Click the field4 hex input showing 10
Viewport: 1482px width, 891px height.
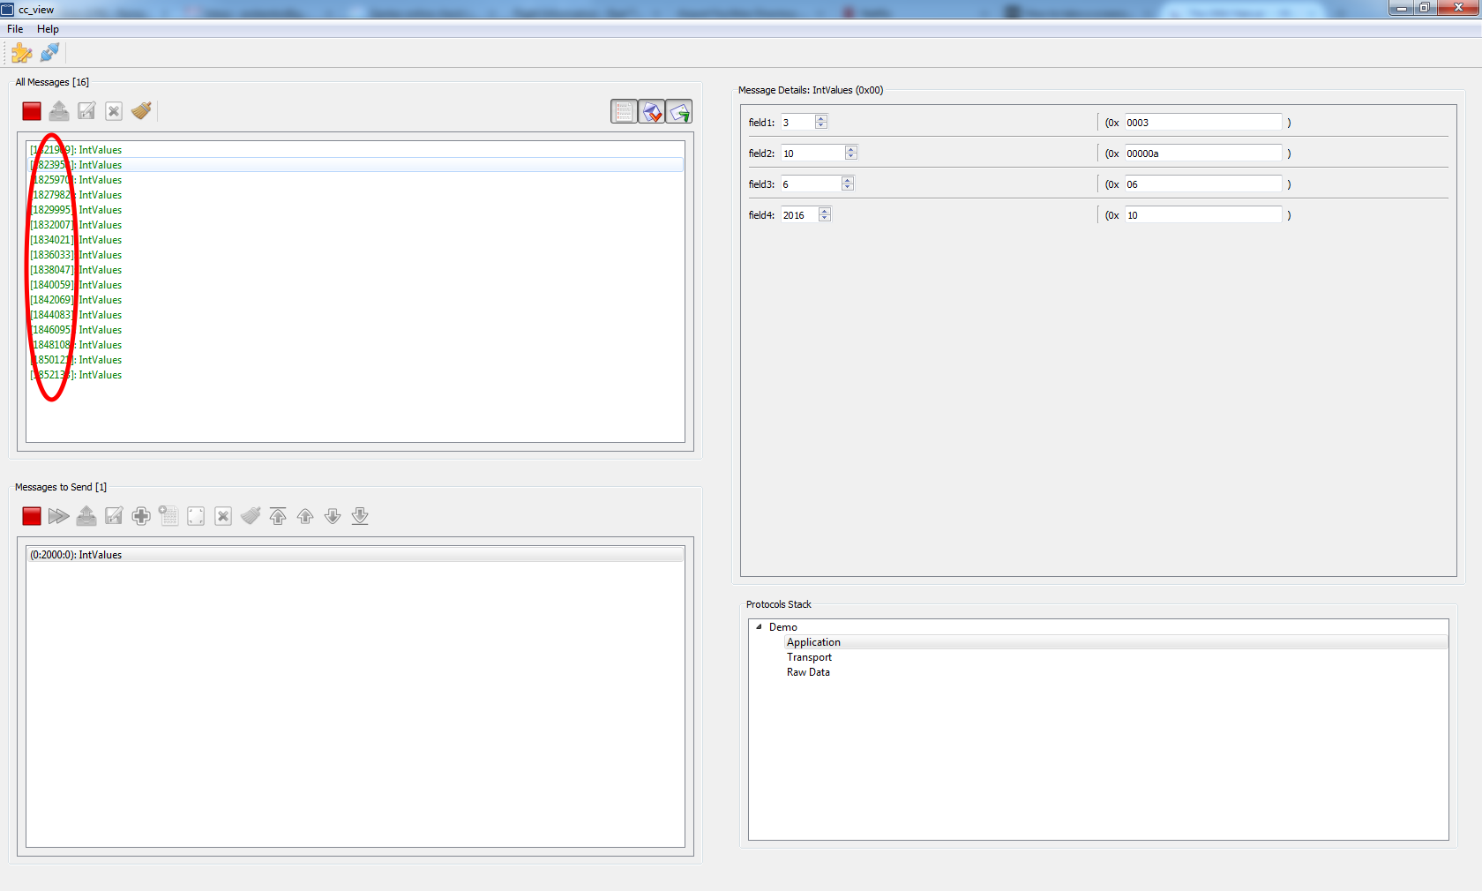coord(1203,215)
